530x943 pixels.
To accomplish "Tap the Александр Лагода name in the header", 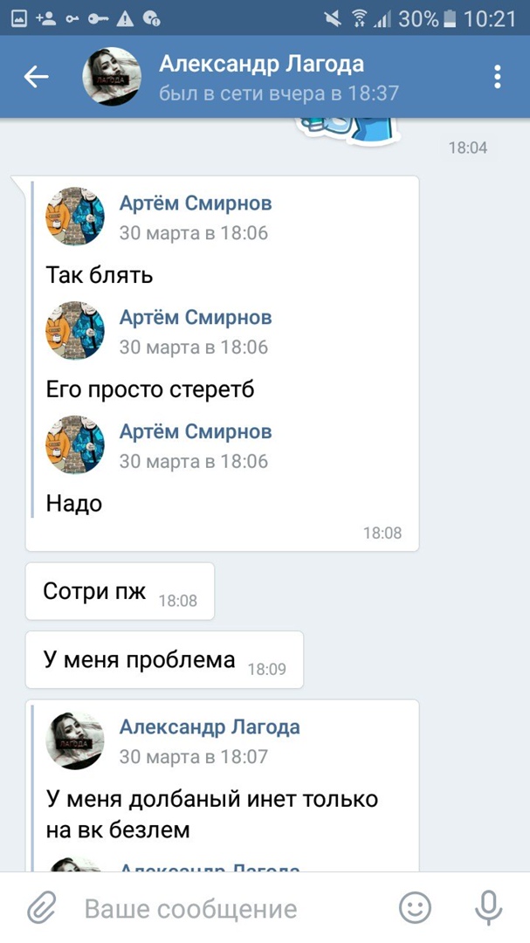I will 261,65.
